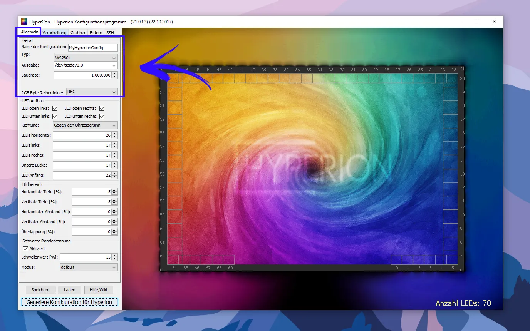Viewport: 530px width, 331px height.
Task: Open the Typ dropdown showing WS2801
Action: pos(86,58)
